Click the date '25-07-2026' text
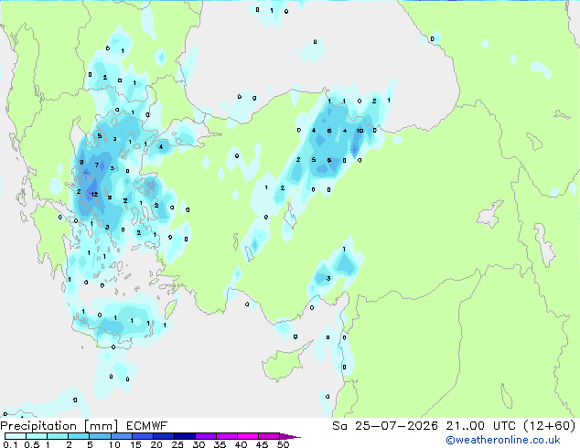Screen dimensions: 580x448 [396, 426]
